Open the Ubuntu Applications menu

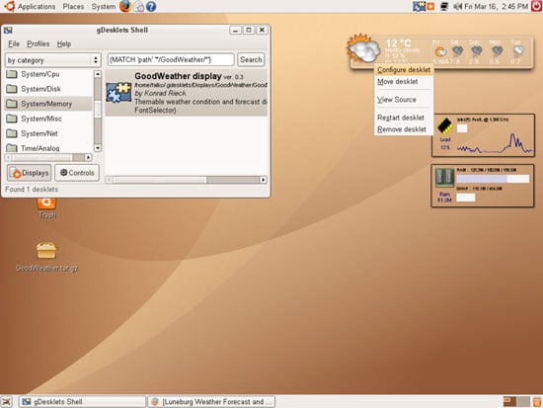click(x=30, y=7)
